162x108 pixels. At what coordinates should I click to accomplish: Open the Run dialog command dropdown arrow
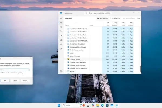[x=29, y=70]
